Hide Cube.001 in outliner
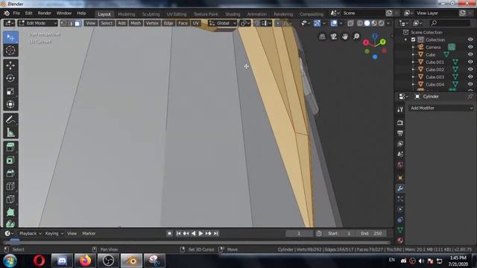 pyautogui.click(x=470, y=62)
